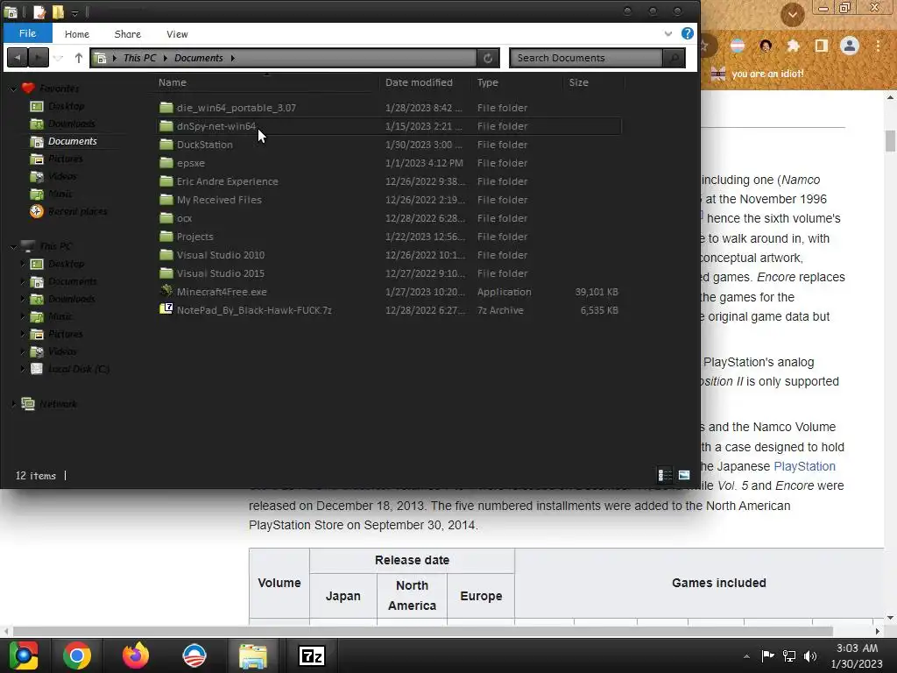897x673 pixels.
Task: Select the Visual Studio 2015 folder
Action: 389,273
